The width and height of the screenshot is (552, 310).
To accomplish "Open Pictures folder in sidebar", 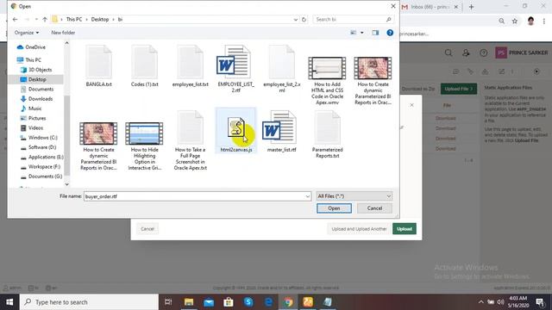I will [x=37, y=118].
